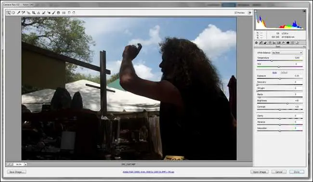313x182 pixels.
Task: Open the Basic panel options menu
Action: pyautogui.click(x=304, y=47)
